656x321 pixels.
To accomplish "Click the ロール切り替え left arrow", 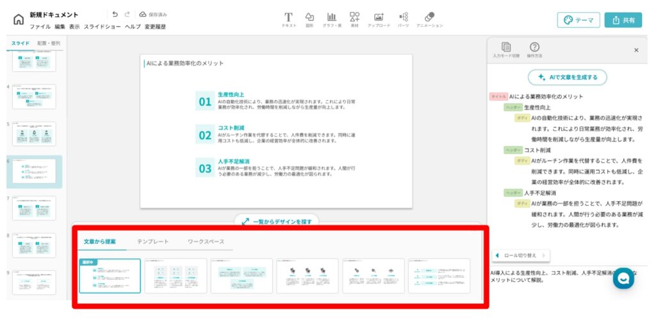I will point(498,255).
